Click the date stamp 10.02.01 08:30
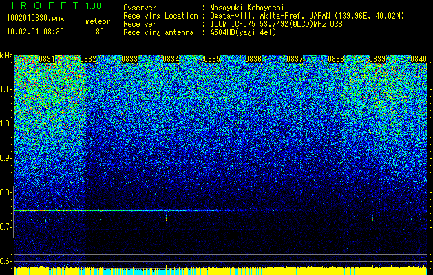Screen dimensions: 433x275 pos(35,32)
